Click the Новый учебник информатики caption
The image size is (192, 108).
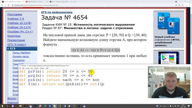(167, 41)
